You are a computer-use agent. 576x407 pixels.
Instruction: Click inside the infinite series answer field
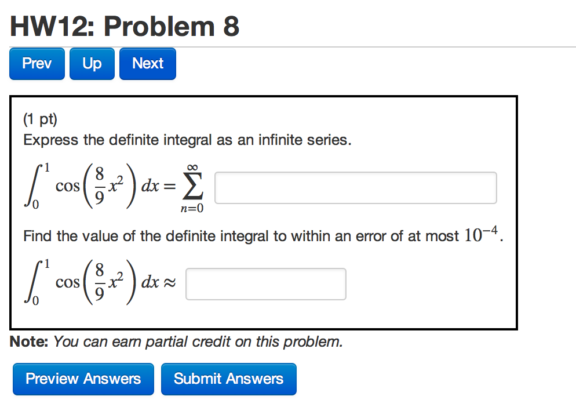click(355, 187)
